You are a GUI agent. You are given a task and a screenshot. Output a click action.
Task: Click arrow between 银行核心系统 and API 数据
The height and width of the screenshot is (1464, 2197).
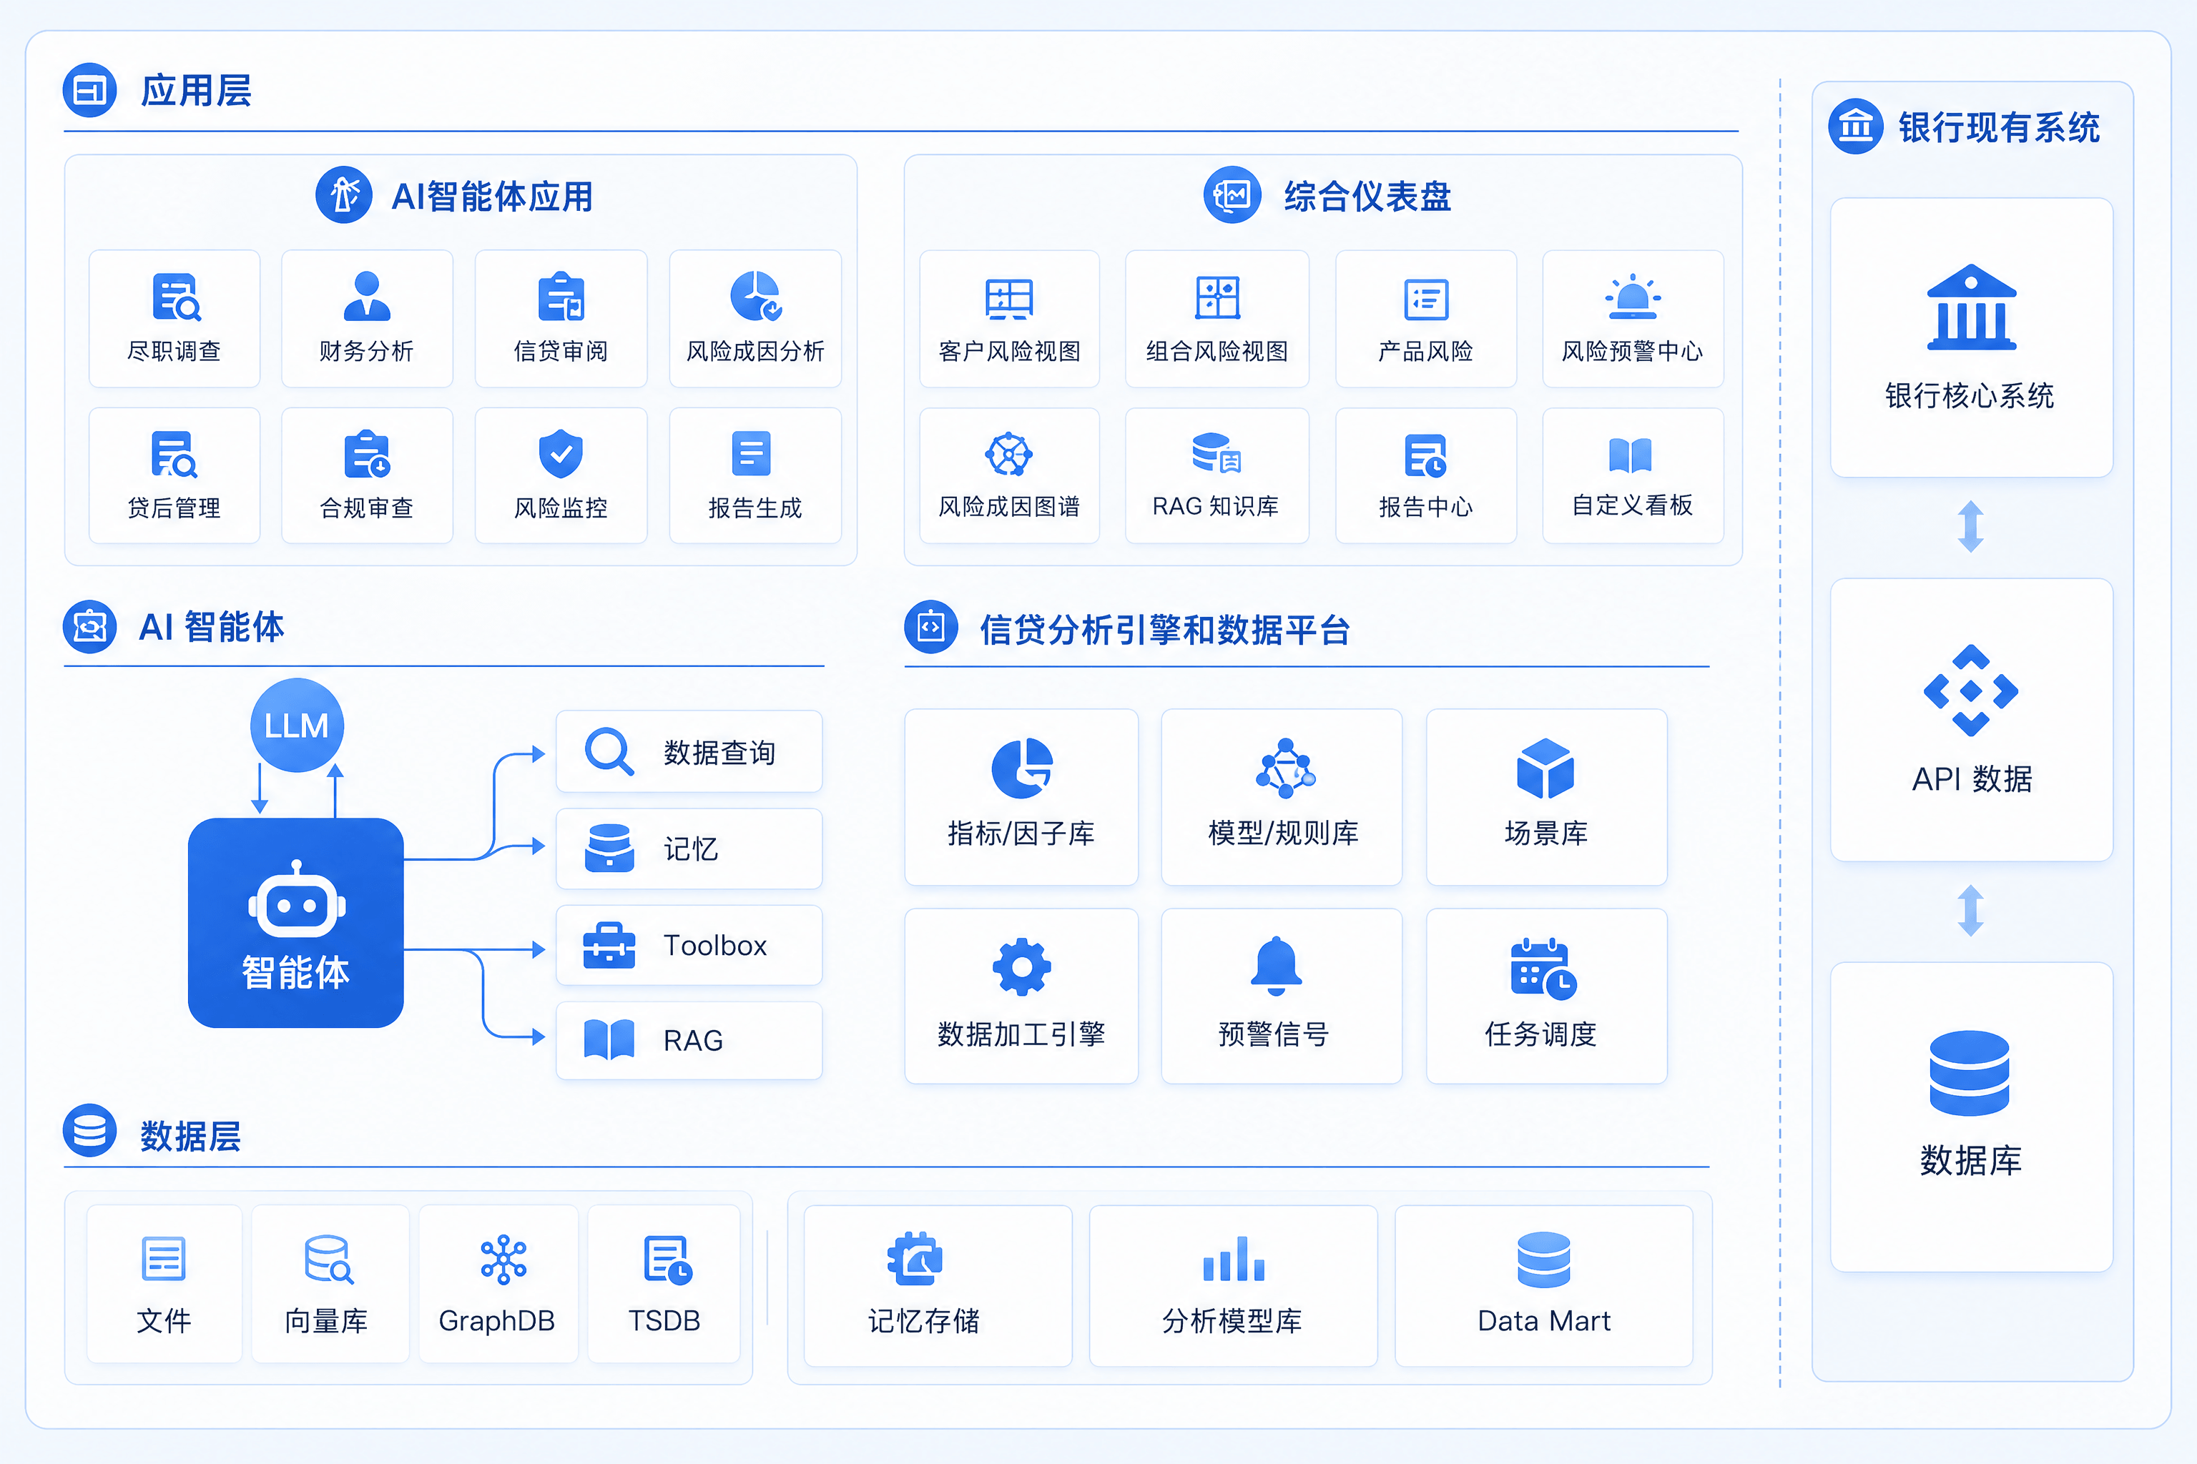click(x=1971, y=527)
